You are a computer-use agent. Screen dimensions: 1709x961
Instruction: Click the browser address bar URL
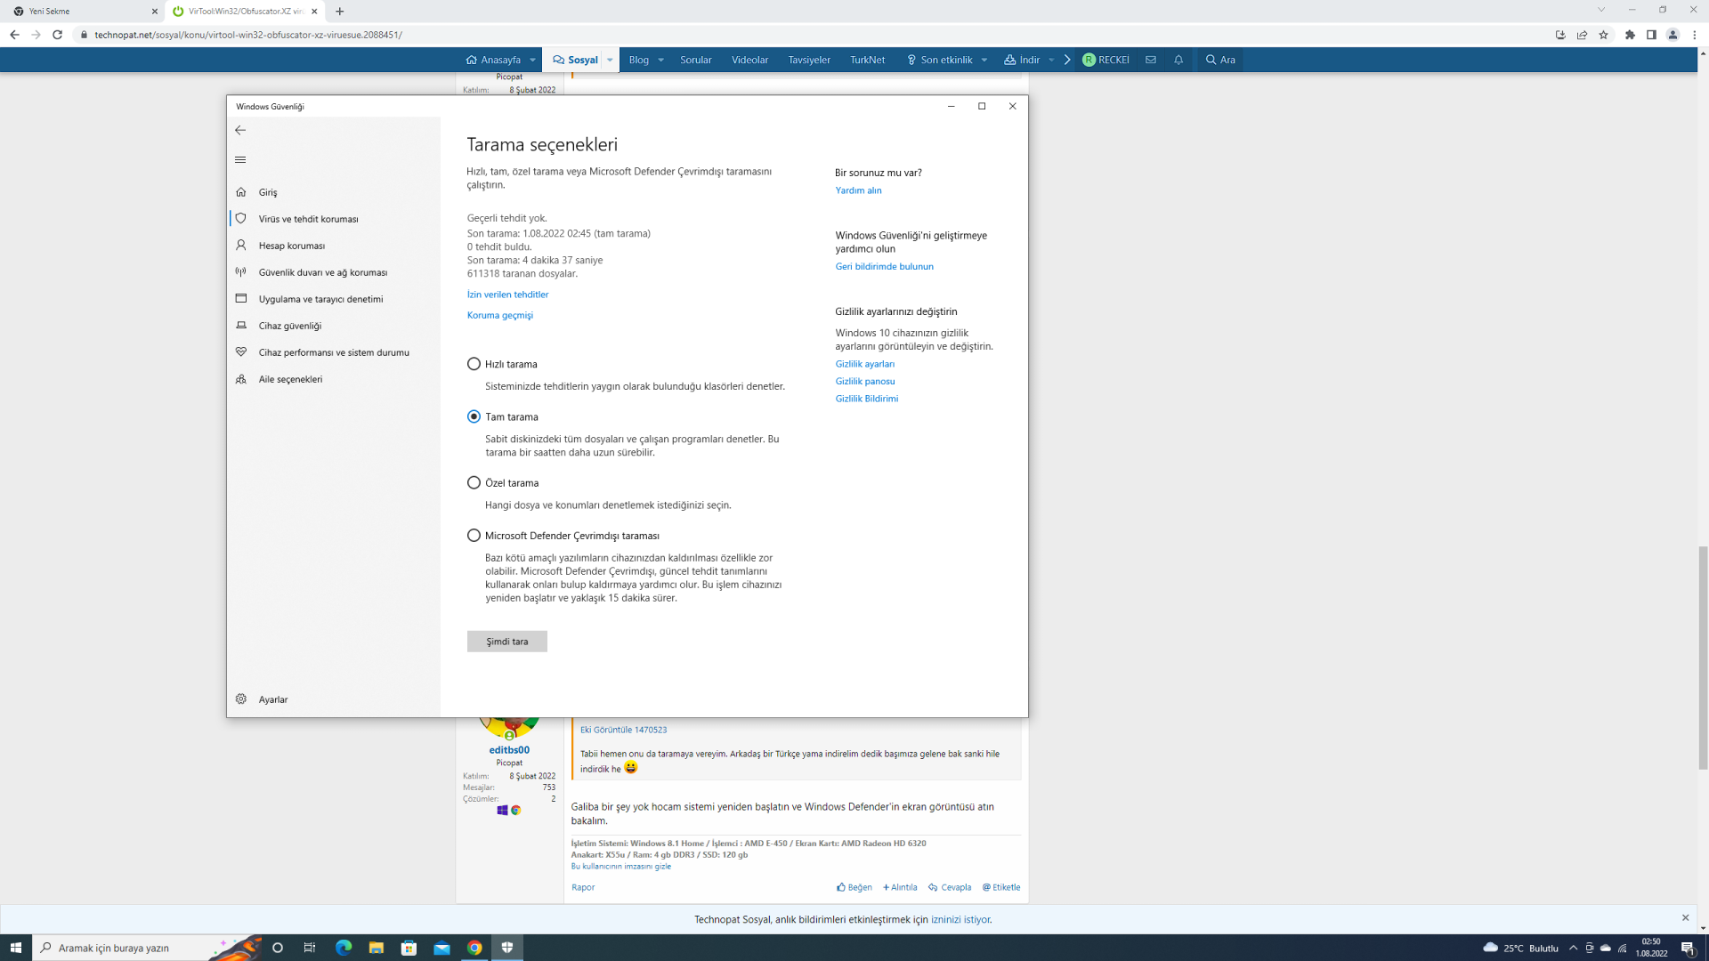coord(248,35)
